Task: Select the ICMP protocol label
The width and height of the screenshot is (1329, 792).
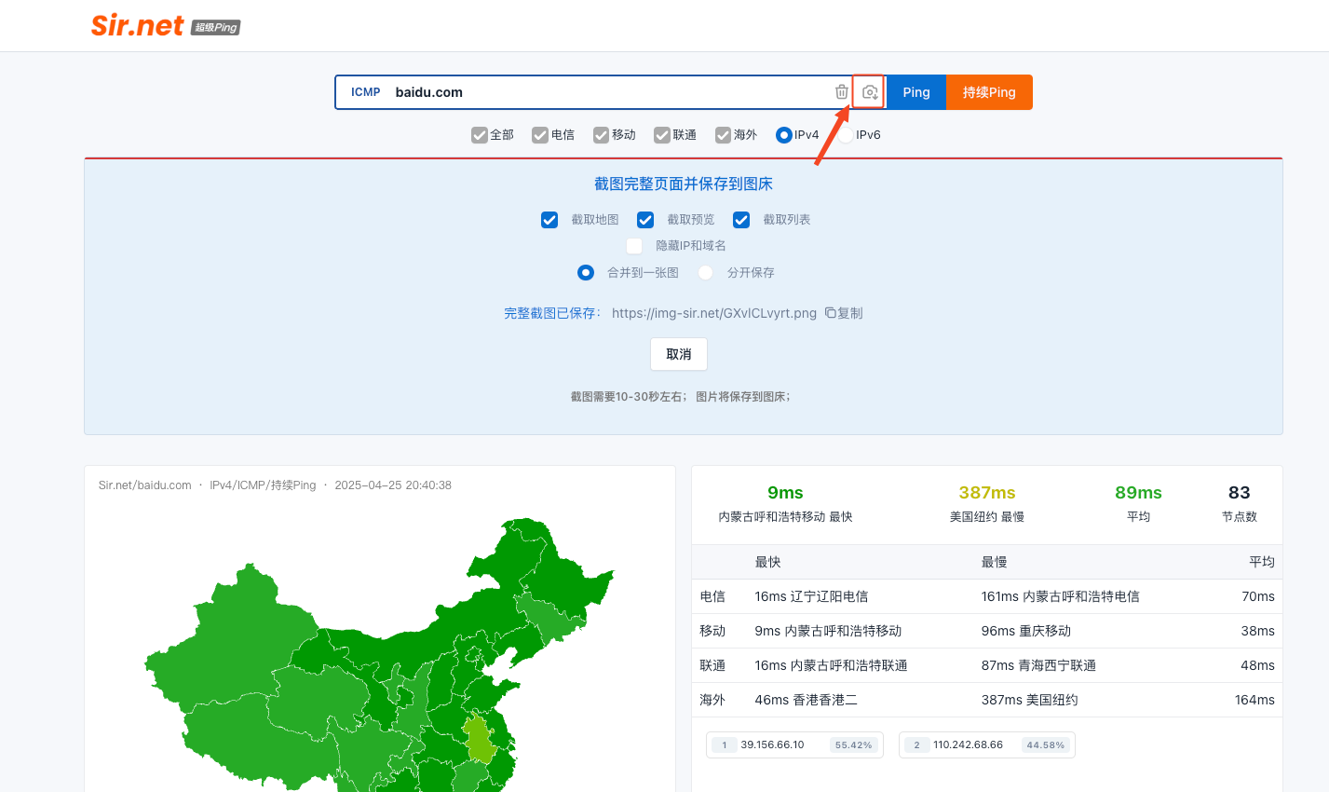Action: click(x=366, y=92)
